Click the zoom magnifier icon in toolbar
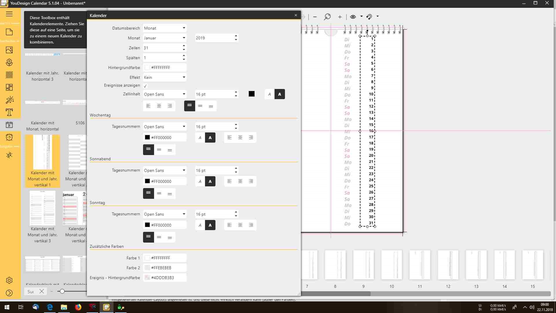Screen dimensions: 556x313 [x=327, y=17]
